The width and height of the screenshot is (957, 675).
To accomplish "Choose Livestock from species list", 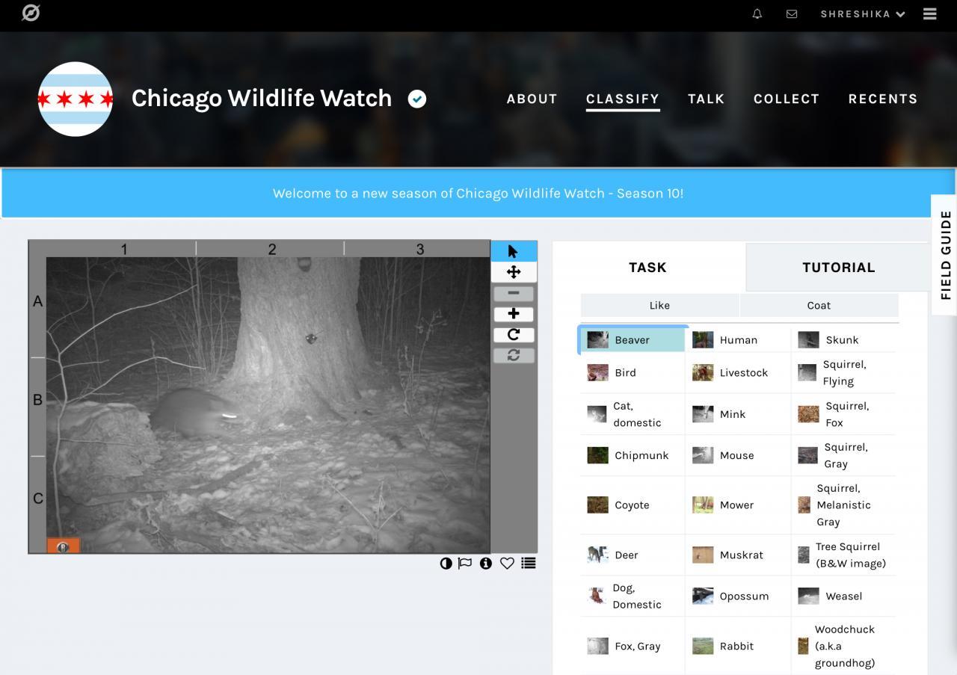I will point(738,372).
